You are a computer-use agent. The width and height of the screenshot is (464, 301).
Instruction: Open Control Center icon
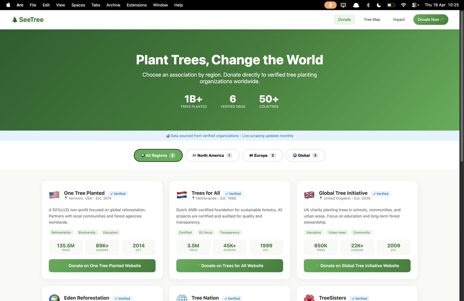point(415,5)
